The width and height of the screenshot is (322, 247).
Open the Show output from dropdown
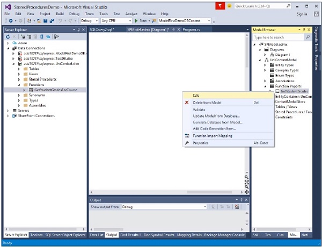tap(207, 206)
